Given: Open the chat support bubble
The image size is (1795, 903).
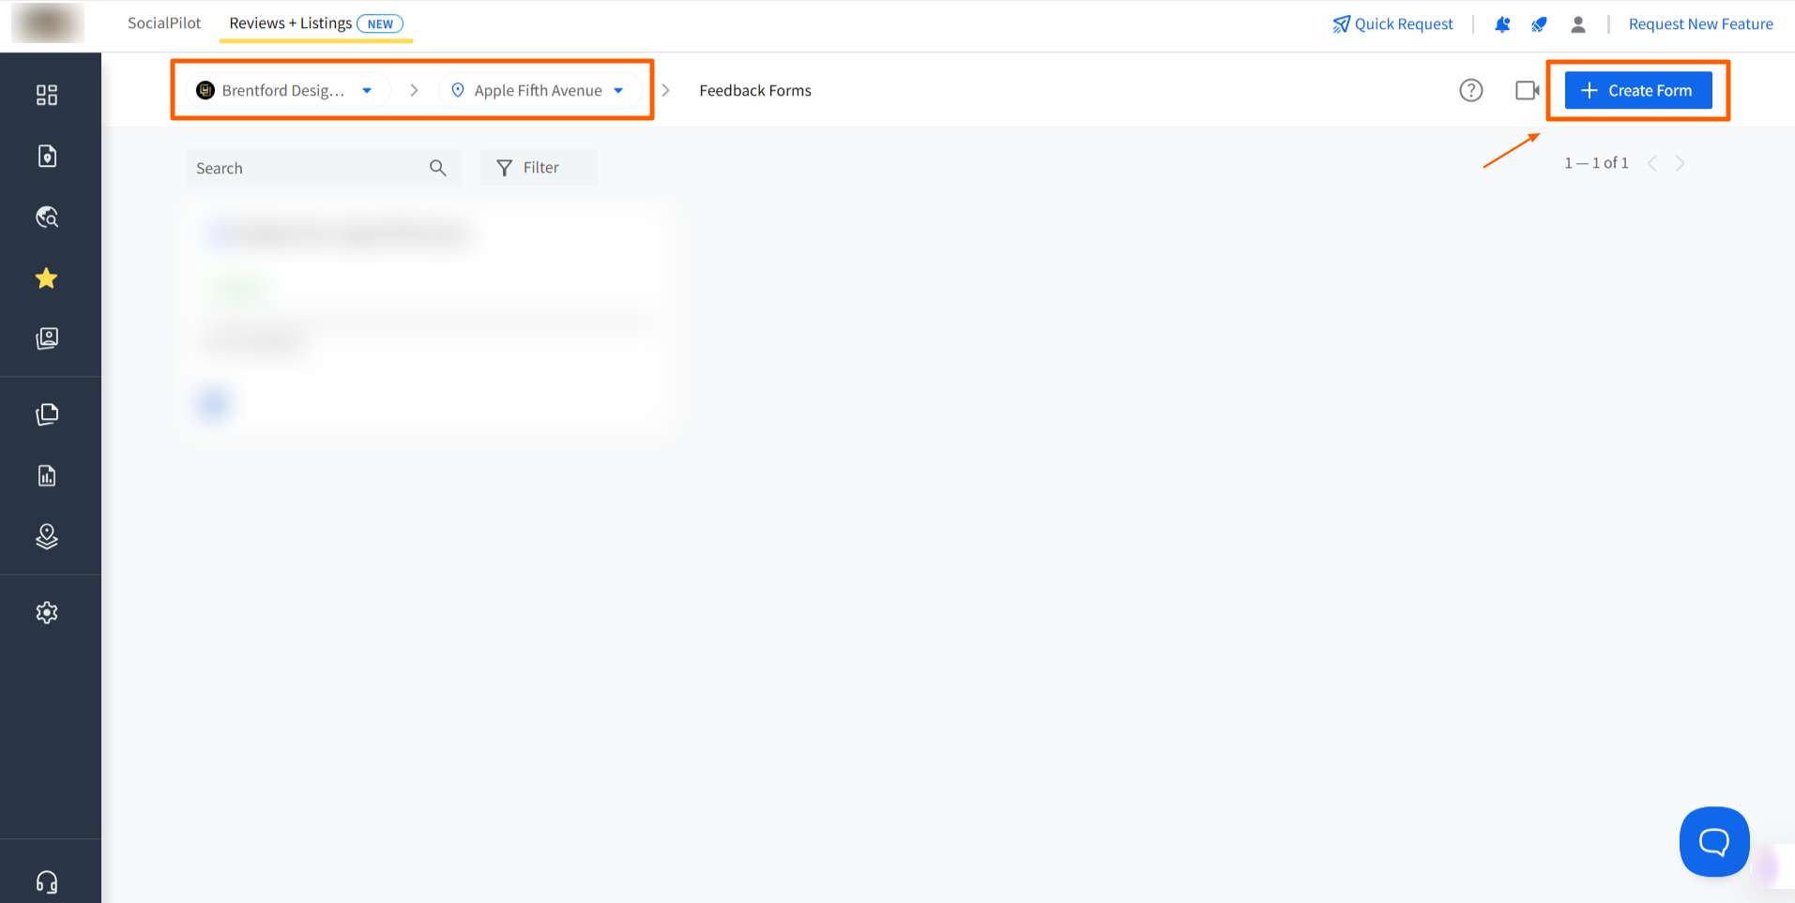Looking at the screenshot, I should pos(1714,841).
